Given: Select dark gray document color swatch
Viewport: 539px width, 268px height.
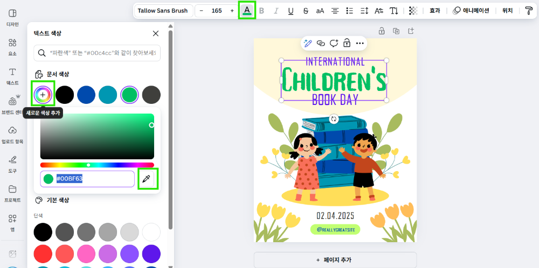Looking at the screenshot, I should click(151, 94).
